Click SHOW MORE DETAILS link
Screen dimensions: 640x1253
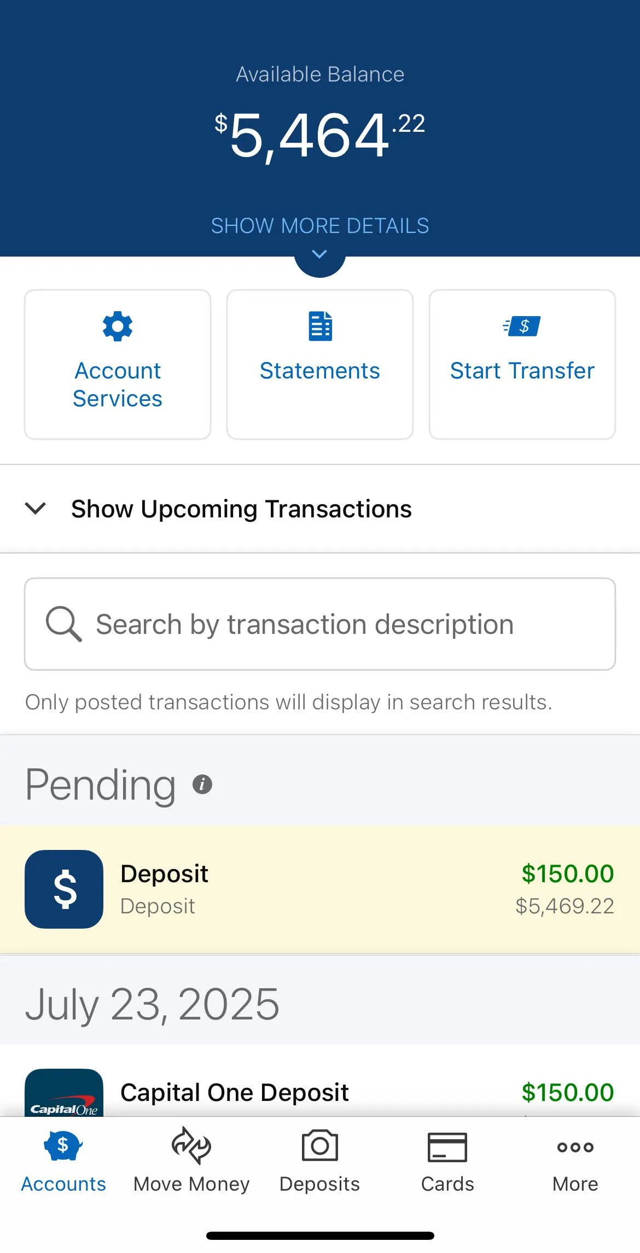pyautogui.click(x=320, y=226)
